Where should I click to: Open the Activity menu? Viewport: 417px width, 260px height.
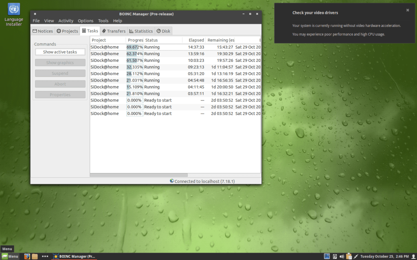click(x=66, y=21)
